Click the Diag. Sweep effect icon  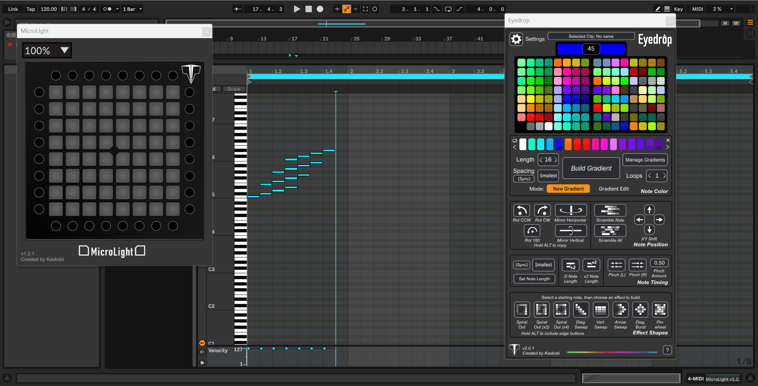(581, 310)
